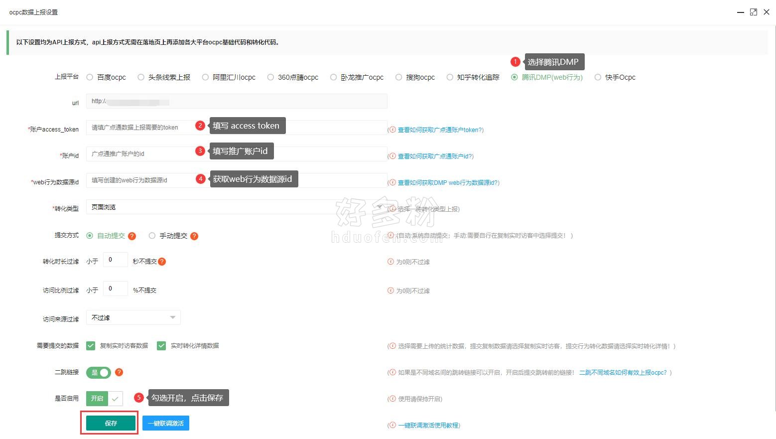Focus the 账户access_token input field

237,128
